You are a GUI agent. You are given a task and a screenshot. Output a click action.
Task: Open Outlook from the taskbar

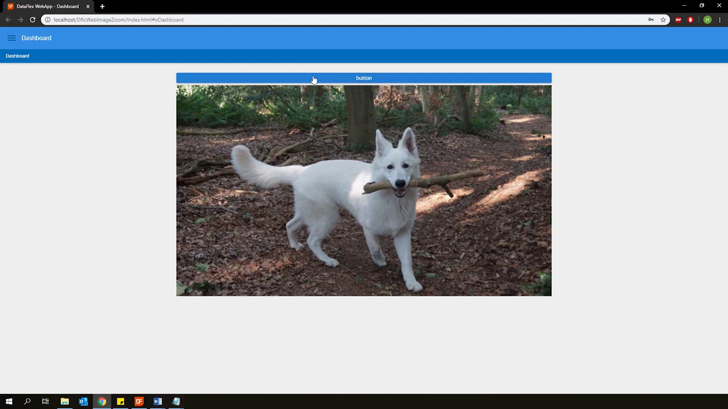[83, 401]
